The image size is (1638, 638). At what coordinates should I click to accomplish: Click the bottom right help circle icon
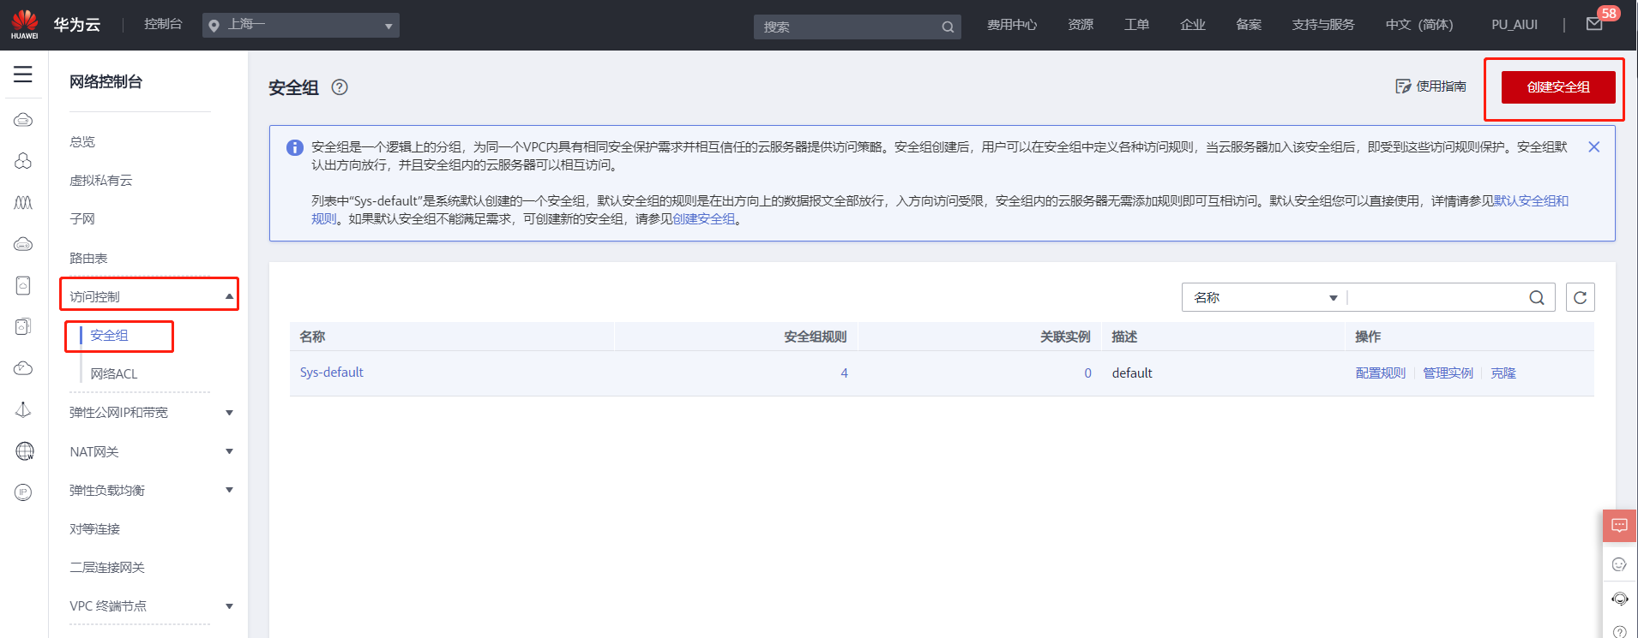point(1619,632)
